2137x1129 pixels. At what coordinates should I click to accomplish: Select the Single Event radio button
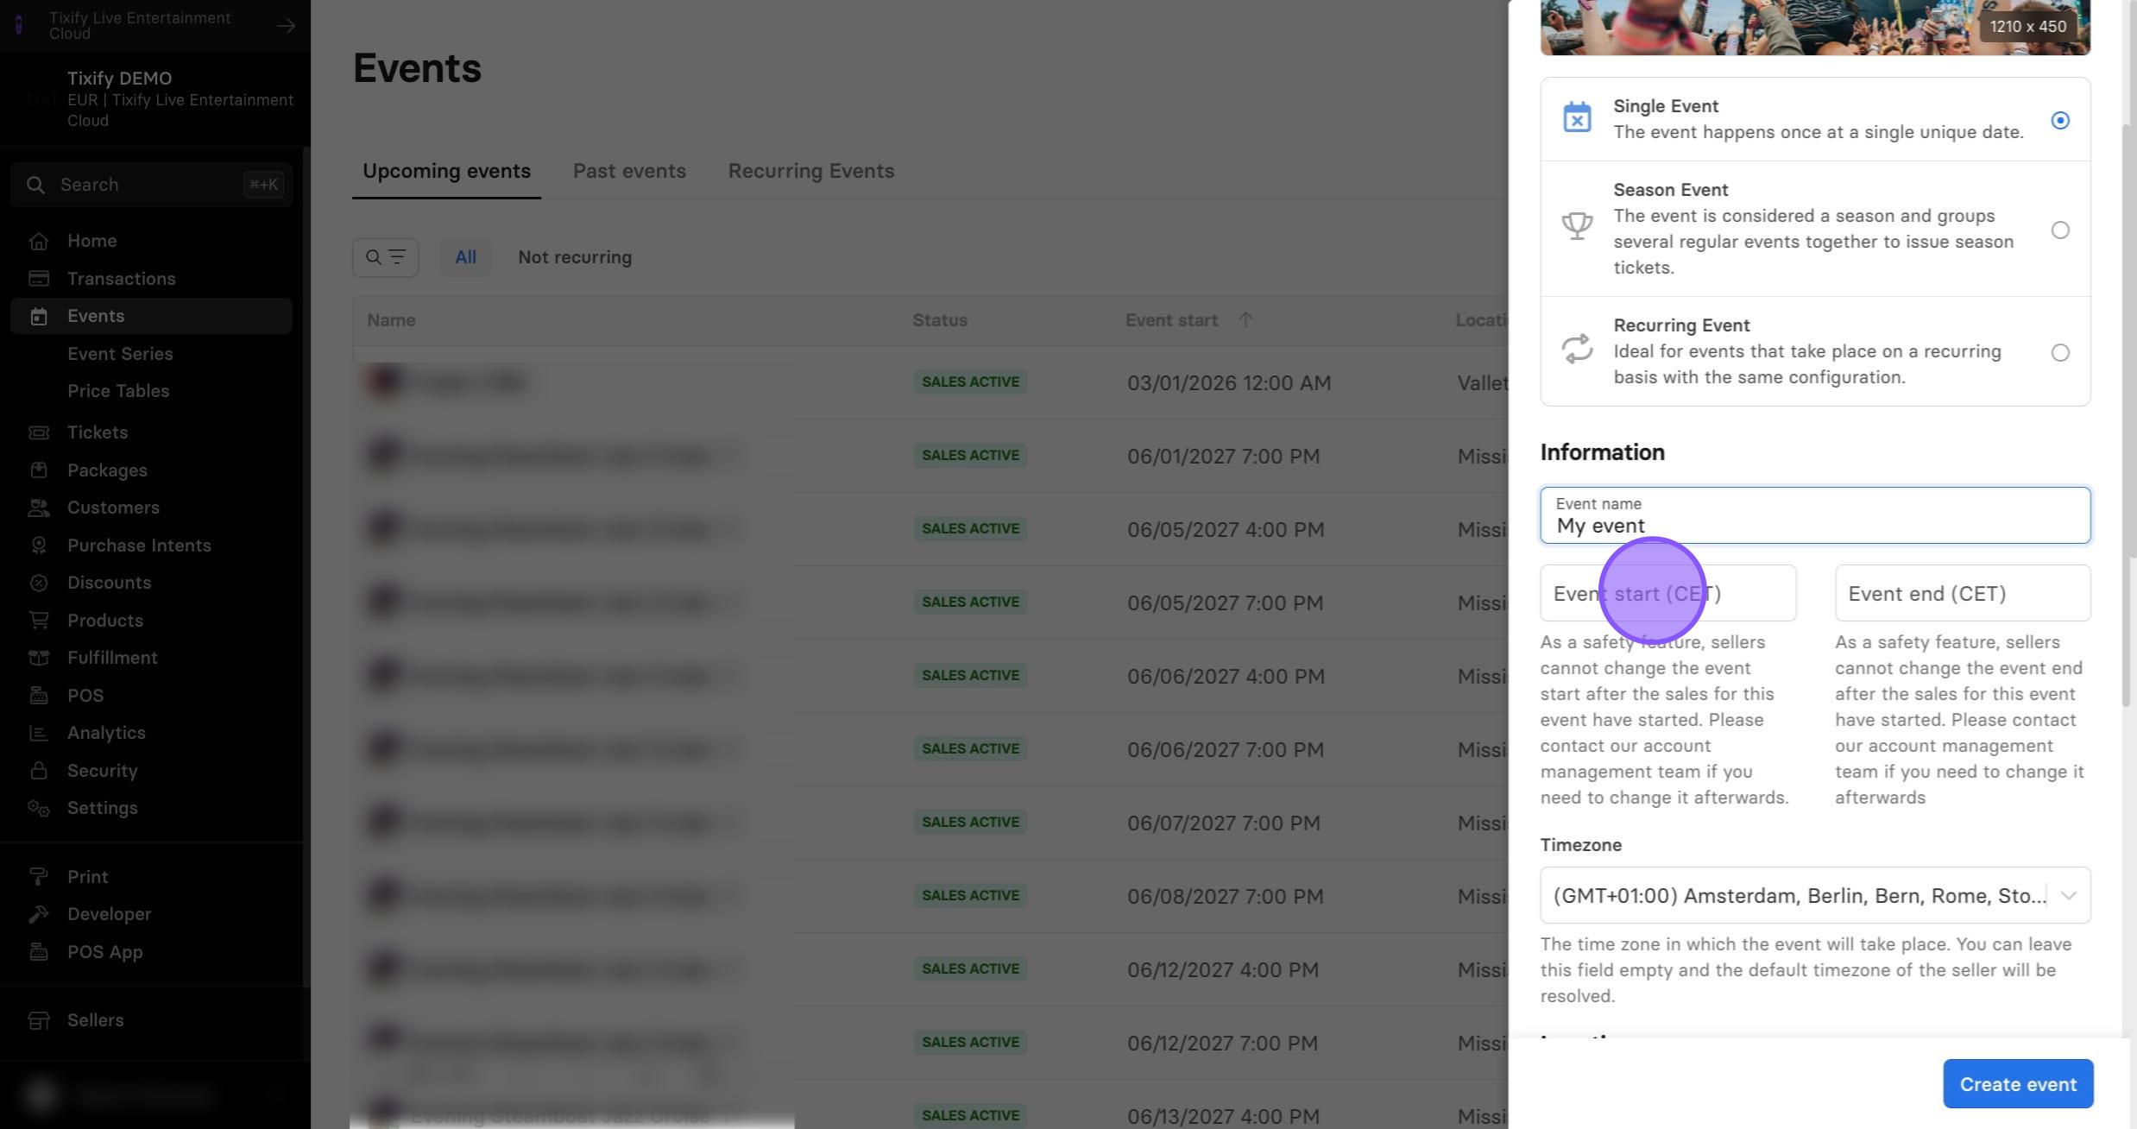(2060, 120)
